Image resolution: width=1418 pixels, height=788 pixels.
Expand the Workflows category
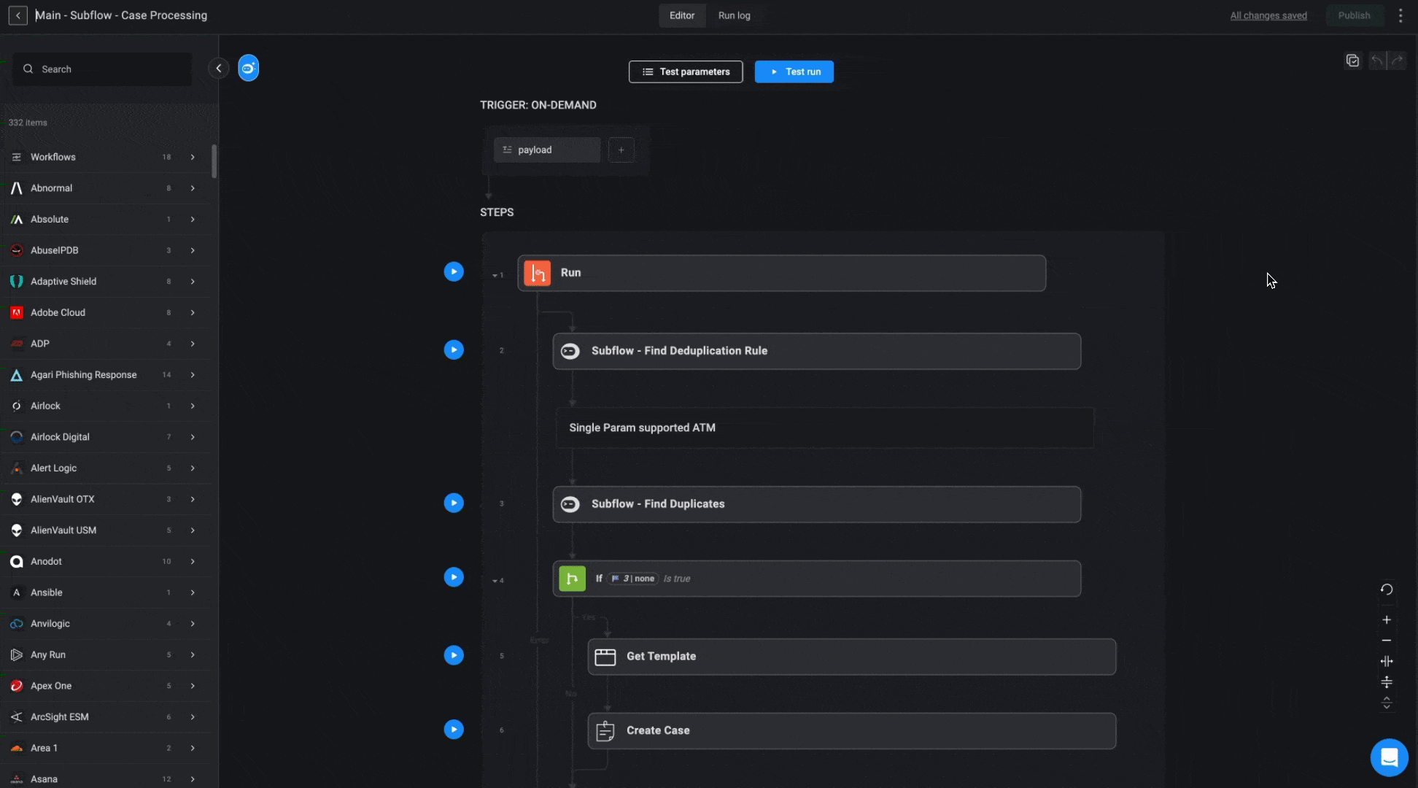pyautogui.click(x=193, y=157)
